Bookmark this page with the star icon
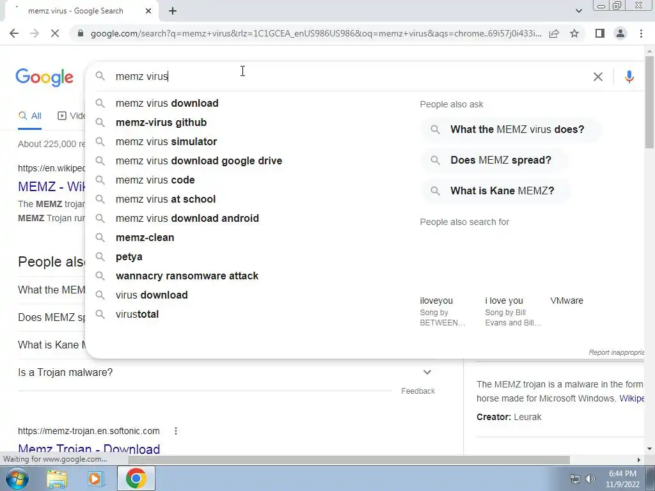 (574, 33)
